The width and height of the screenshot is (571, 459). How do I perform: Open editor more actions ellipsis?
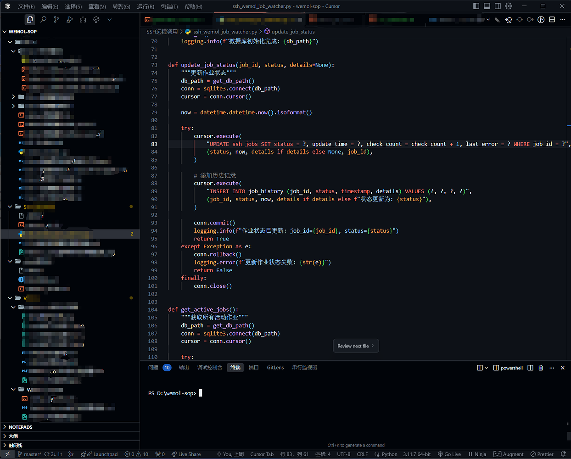click(563, 20)
